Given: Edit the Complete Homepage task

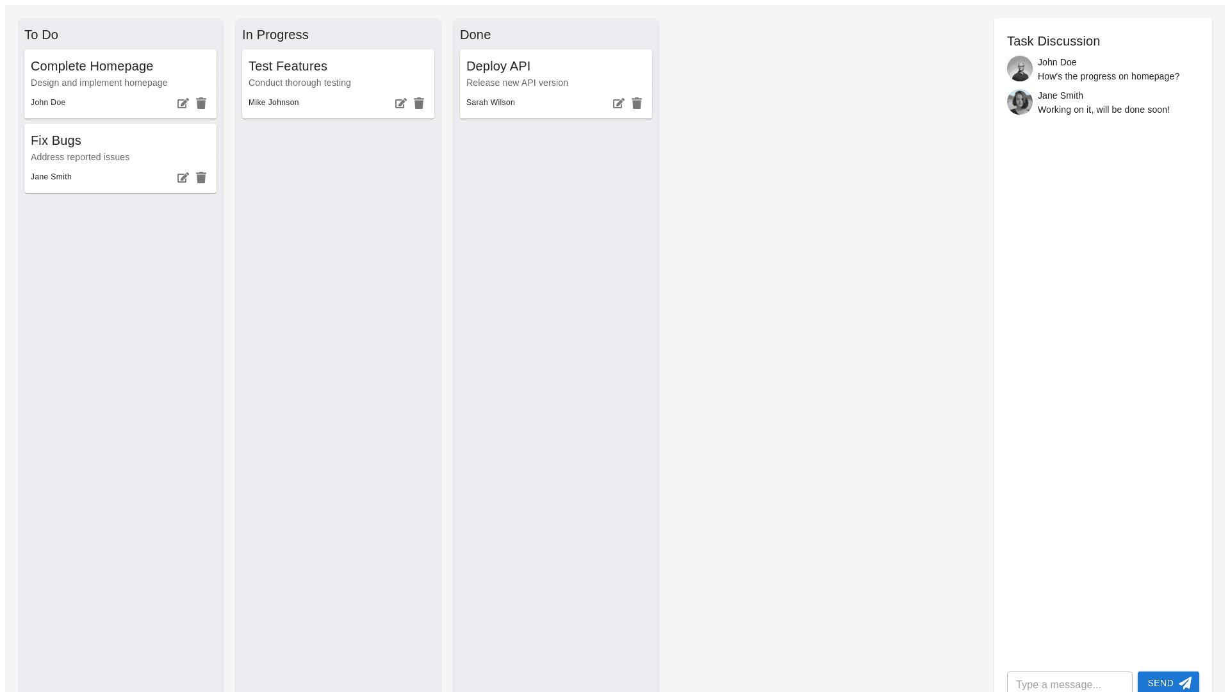Looking at the screenshot, I should [183, 103].
